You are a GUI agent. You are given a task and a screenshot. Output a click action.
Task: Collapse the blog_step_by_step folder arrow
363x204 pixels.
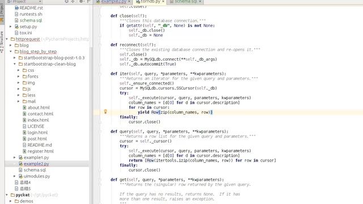tap(10, 52)
